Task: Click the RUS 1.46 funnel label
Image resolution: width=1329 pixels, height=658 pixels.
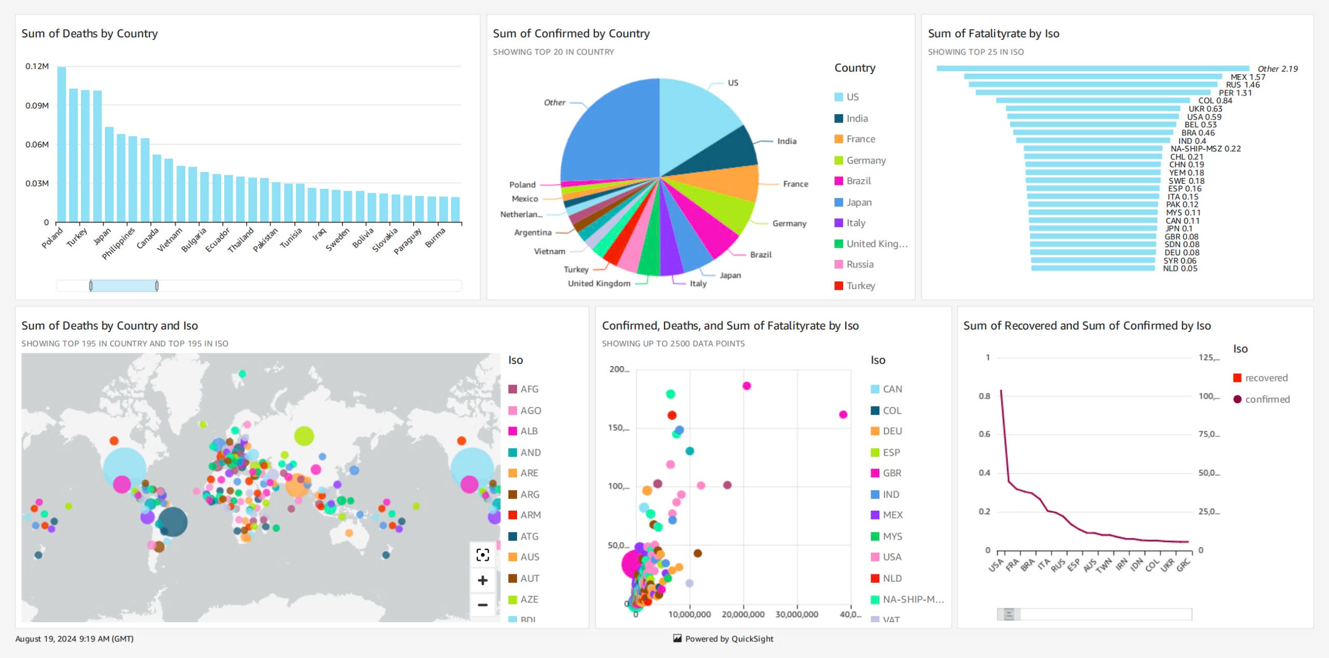Action: point(1243,85)
